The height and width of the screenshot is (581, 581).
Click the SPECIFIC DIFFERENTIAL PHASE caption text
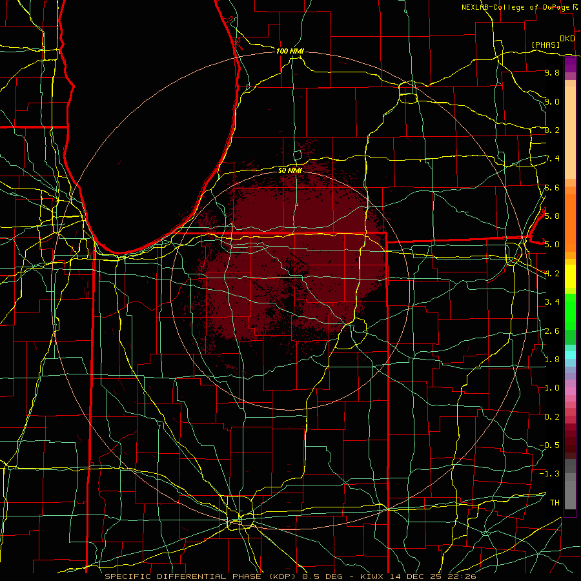click(183, 576)
